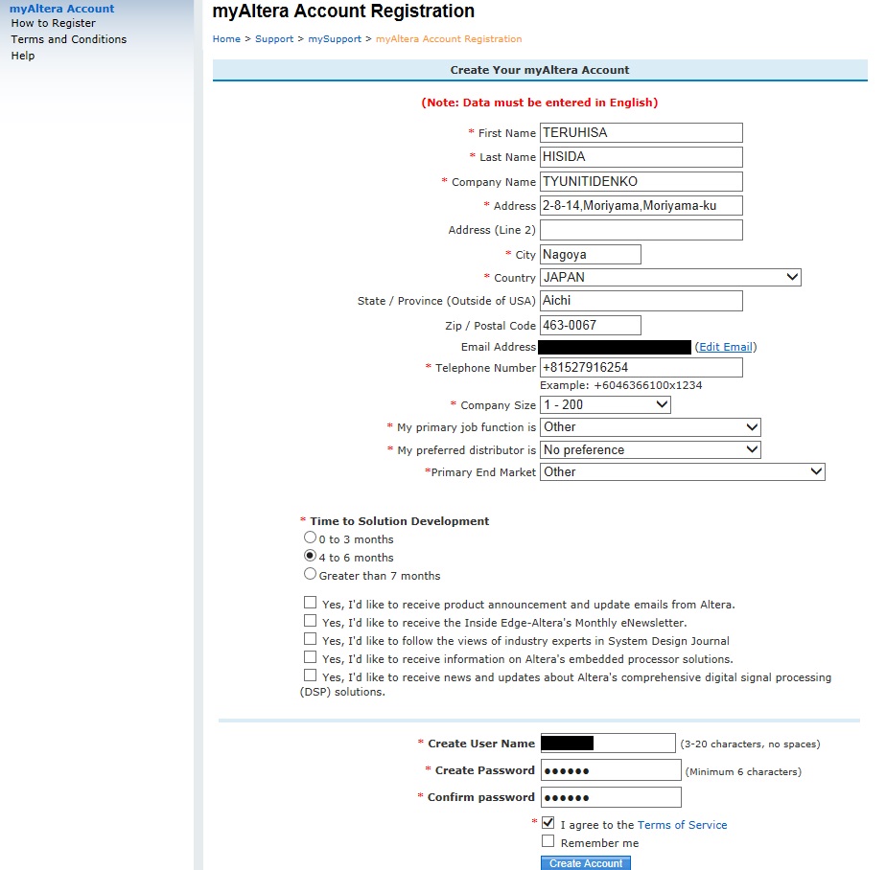
Task: Tick the Inside Edge Monthly eNewsletter checkbox
Action: 310,621
